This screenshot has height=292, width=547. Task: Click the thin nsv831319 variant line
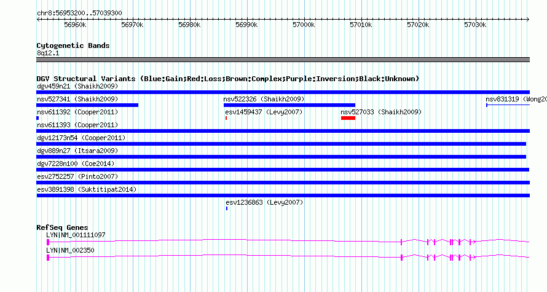click(x=508, y=105)
